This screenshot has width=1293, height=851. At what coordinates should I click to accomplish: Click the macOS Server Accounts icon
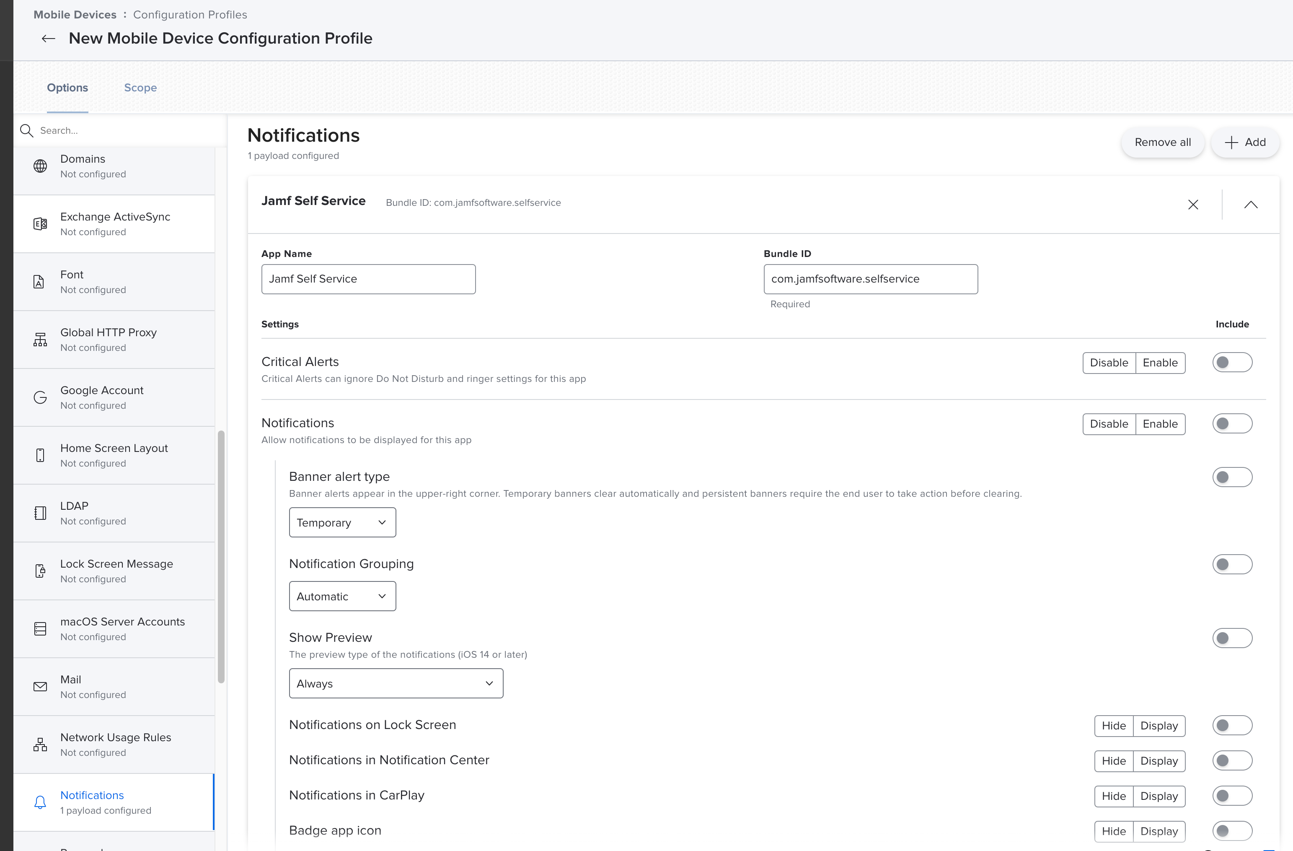[40, 629]
